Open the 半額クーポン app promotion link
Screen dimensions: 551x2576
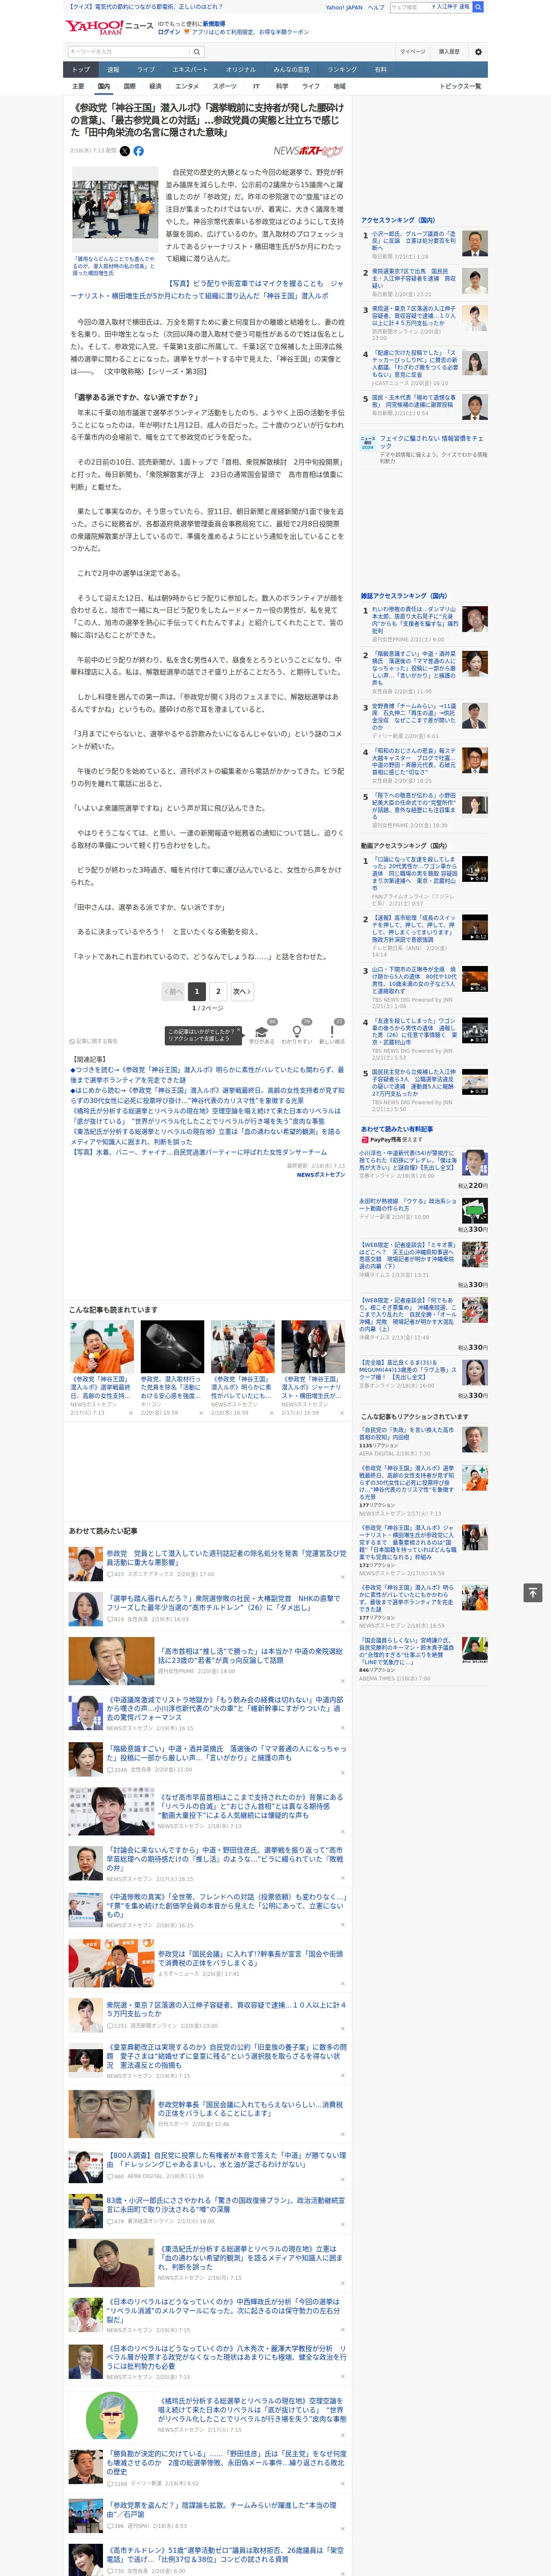[250, 32]
